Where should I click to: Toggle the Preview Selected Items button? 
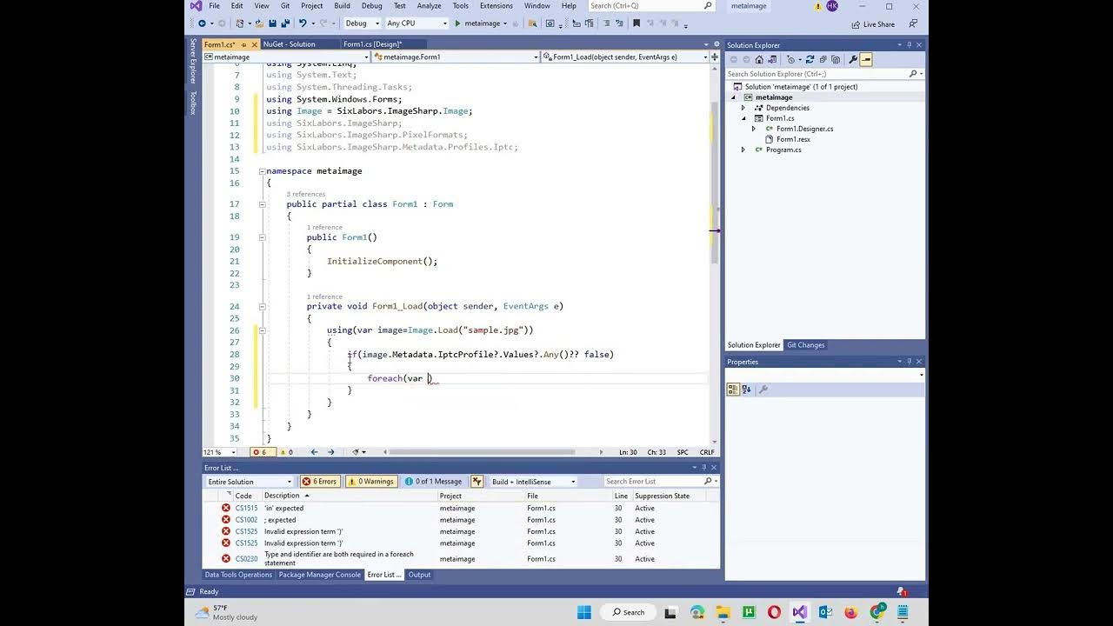(866, 60)
